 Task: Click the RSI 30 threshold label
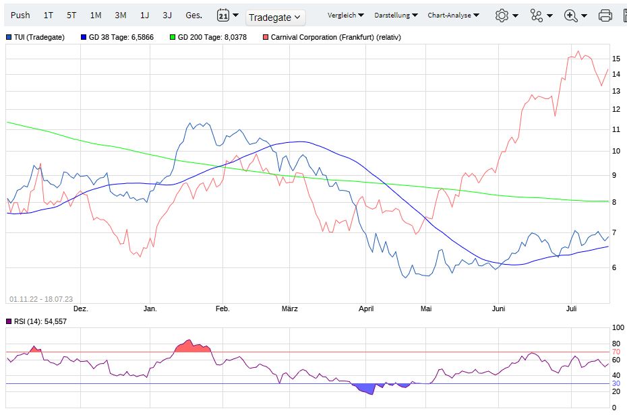tap(616, 383)
